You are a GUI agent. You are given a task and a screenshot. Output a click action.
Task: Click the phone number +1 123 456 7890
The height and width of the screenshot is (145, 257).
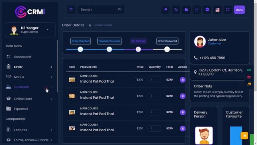click(x=212, y=58)
